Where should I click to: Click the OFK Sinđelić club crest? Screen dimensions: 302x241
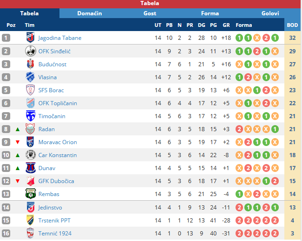tap(30, 51)
